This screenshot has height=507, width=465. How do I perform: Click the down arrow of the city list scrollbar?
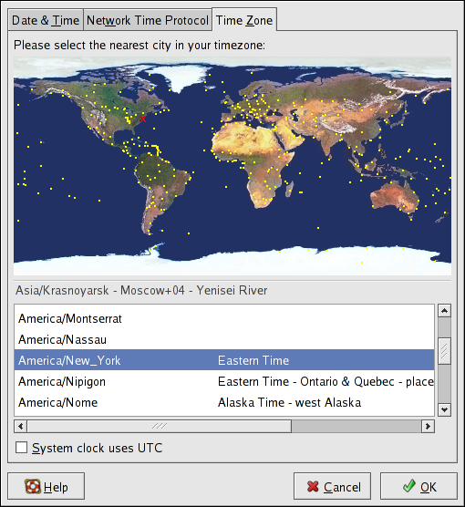pos(444,409)
